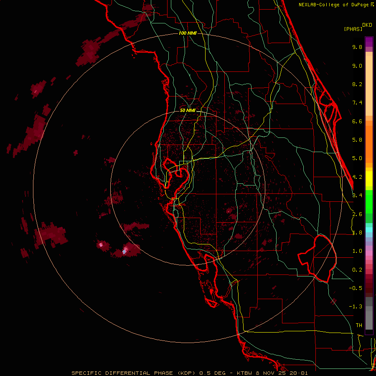Viewport: 376px width, 376px height.
Task: Click the 8.2 scale value
Action: click(357, 84)
